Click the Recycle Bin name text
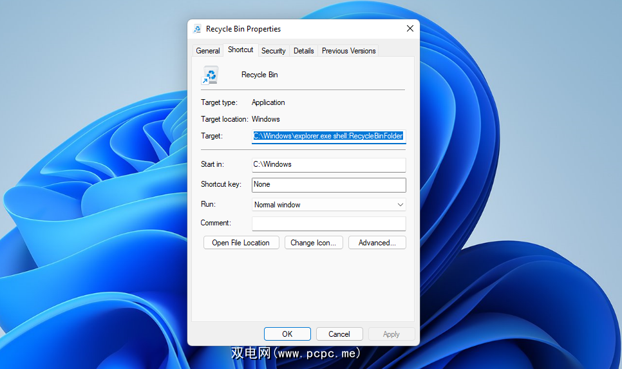This screenshot has width=622, height=369. 259,75
